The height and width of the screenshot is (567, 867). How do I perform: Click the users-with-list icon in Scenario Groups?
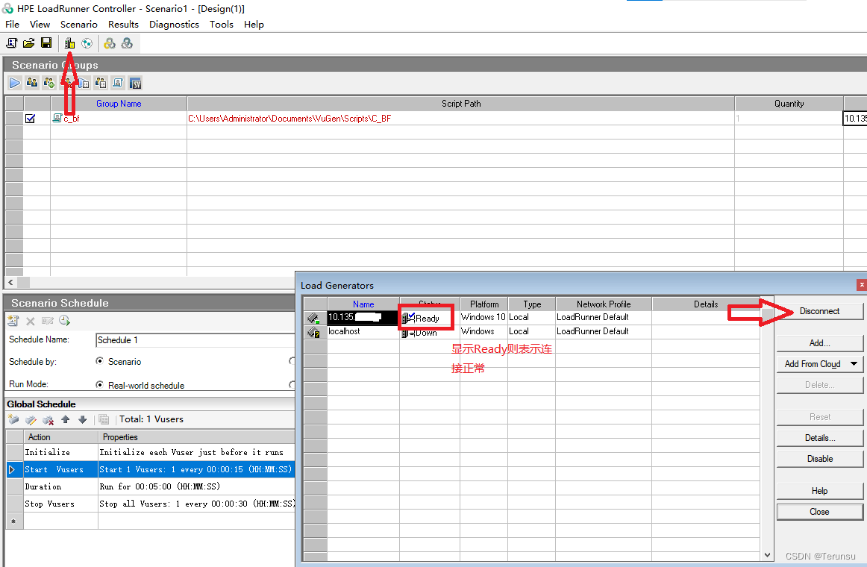(x=101, y=83)
